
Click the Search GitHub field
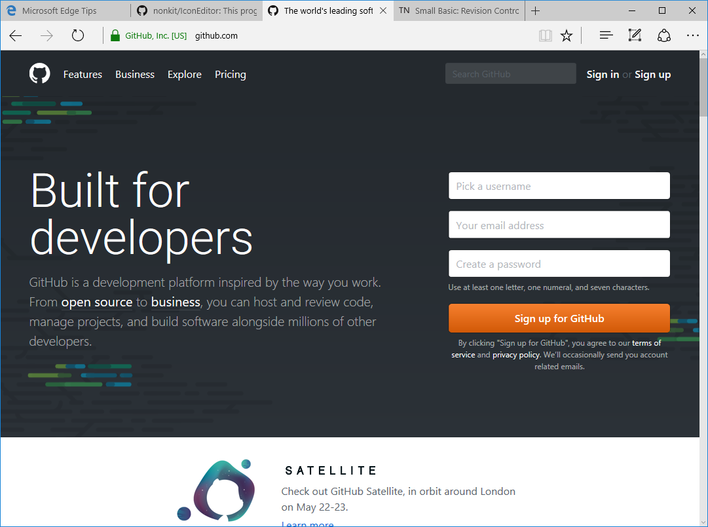point(511,73)
